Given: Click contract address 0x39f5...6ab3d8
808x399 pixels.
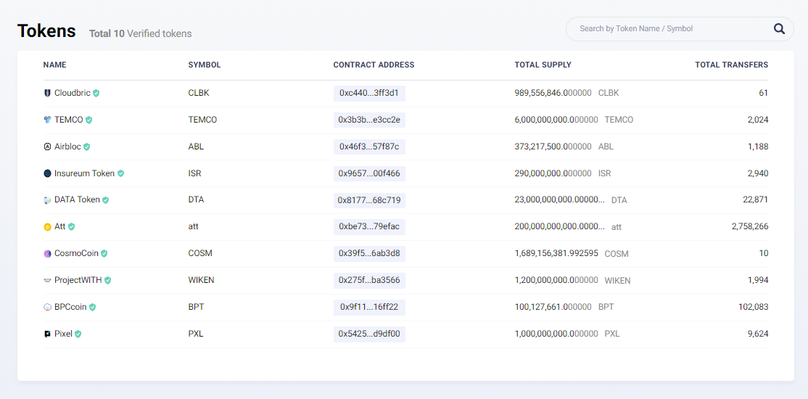Looking at the screenshot, I should (x=369, y=254).
